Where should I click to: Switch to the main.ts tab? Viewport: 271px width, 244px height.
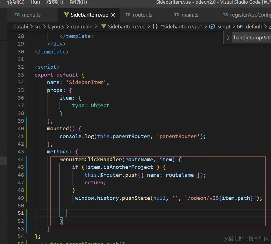click(x=190, y=15)
